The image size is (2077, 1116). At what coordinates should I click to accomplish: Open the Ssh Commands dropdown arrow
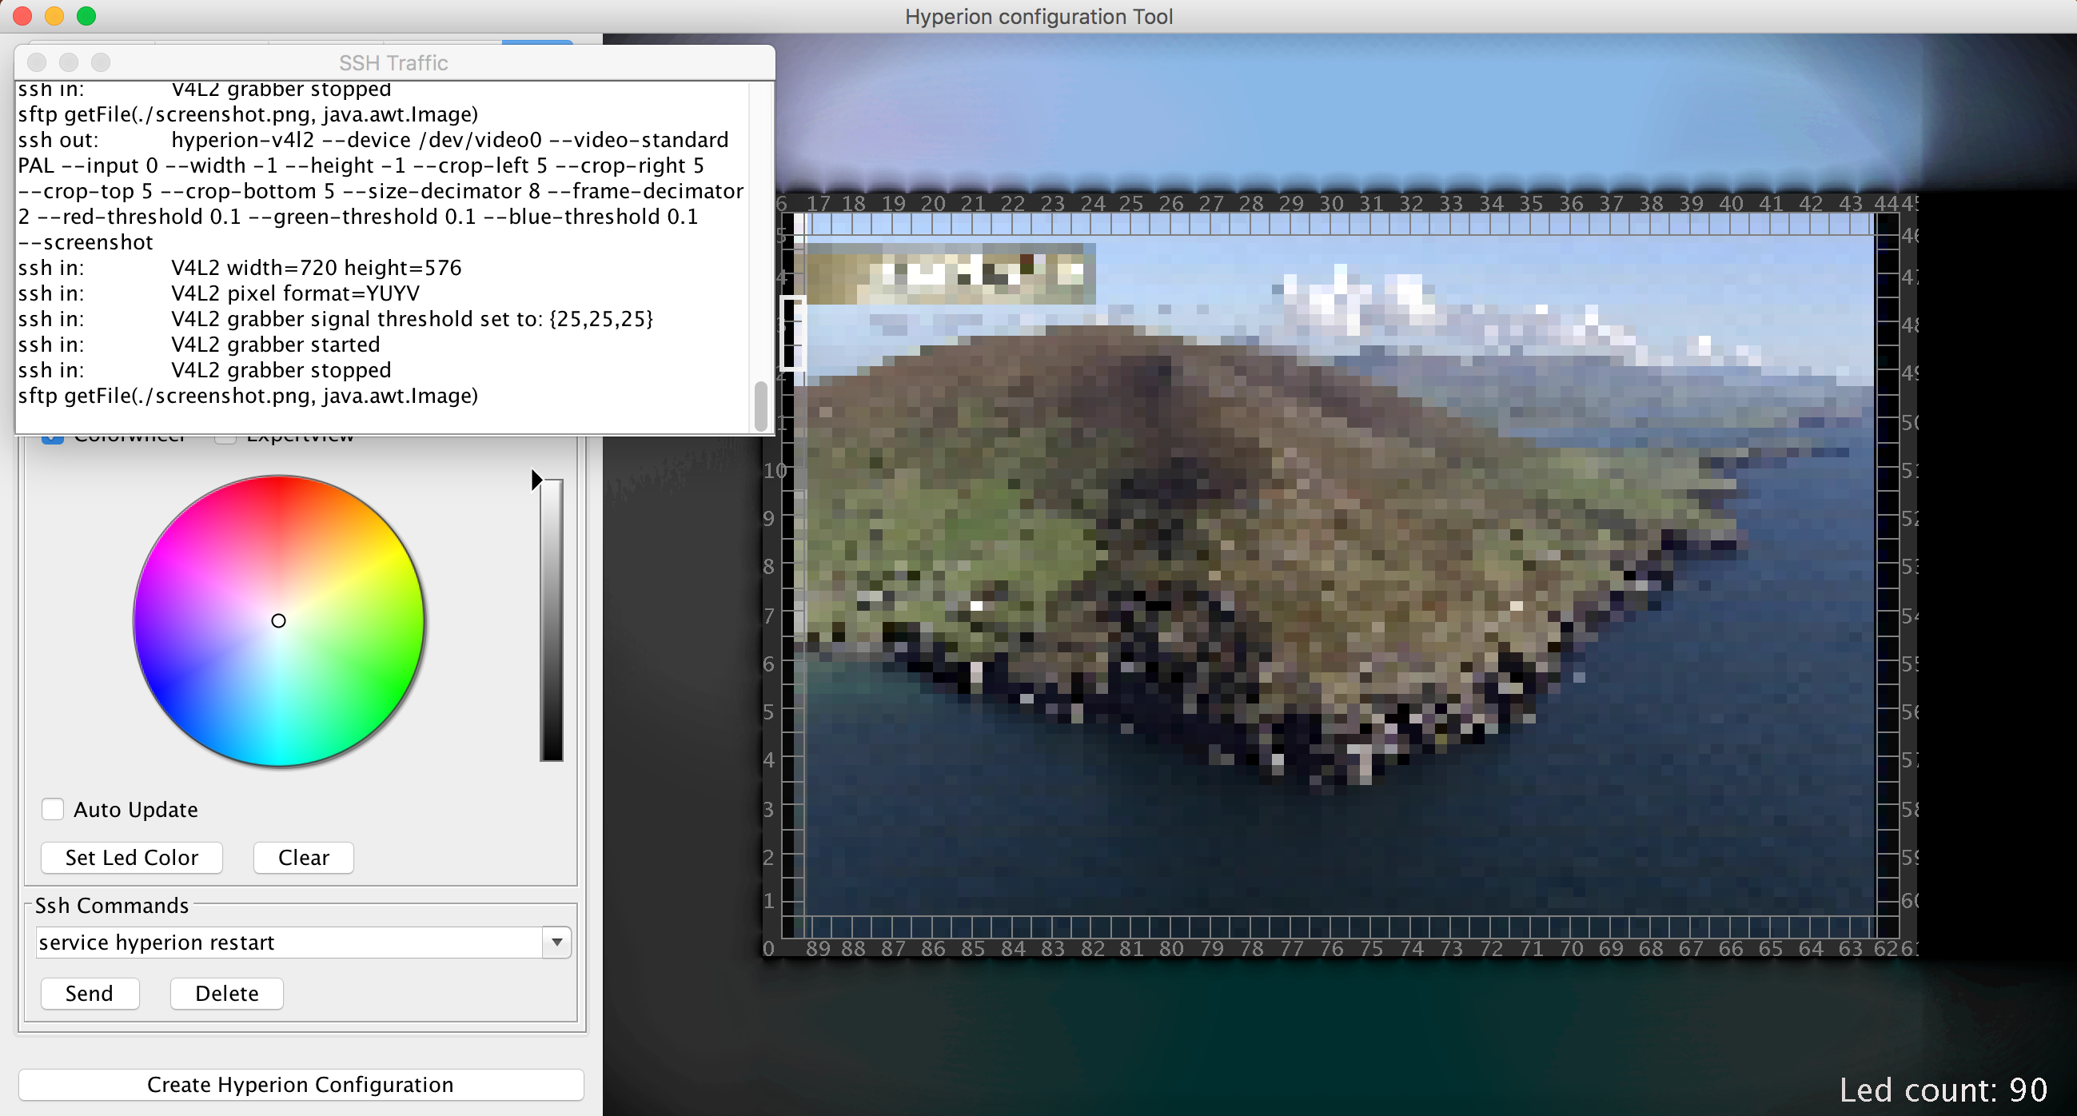(x=556, y=942)
